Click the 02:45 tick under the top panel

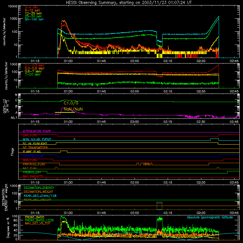click(234, 61)
